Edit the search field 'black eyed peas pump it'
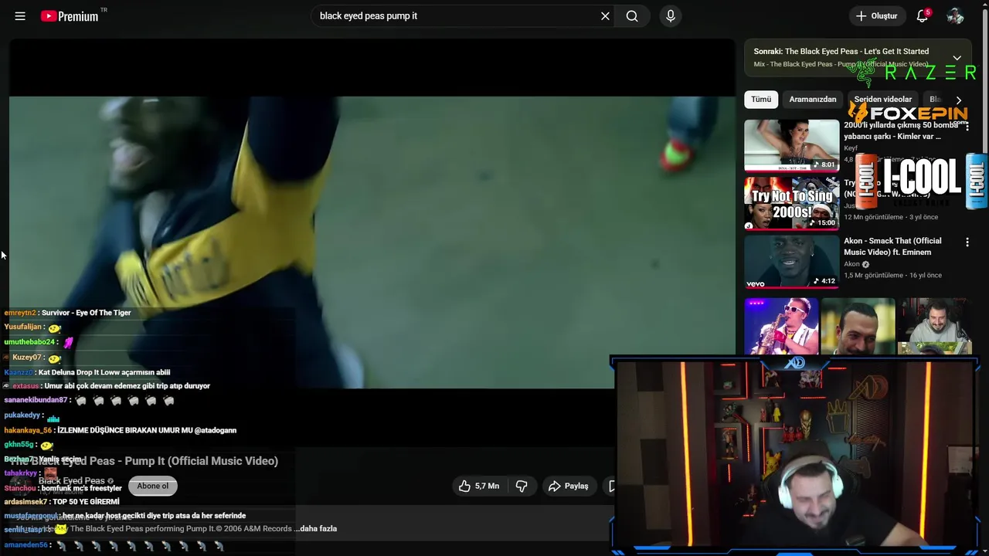Screen dimensions: 989x556 coord(456,15)
